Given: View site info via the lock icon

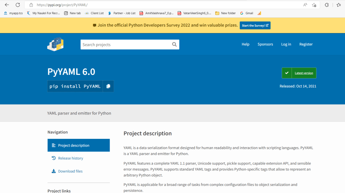Looking at the screenshot, I should pos(31,5).
